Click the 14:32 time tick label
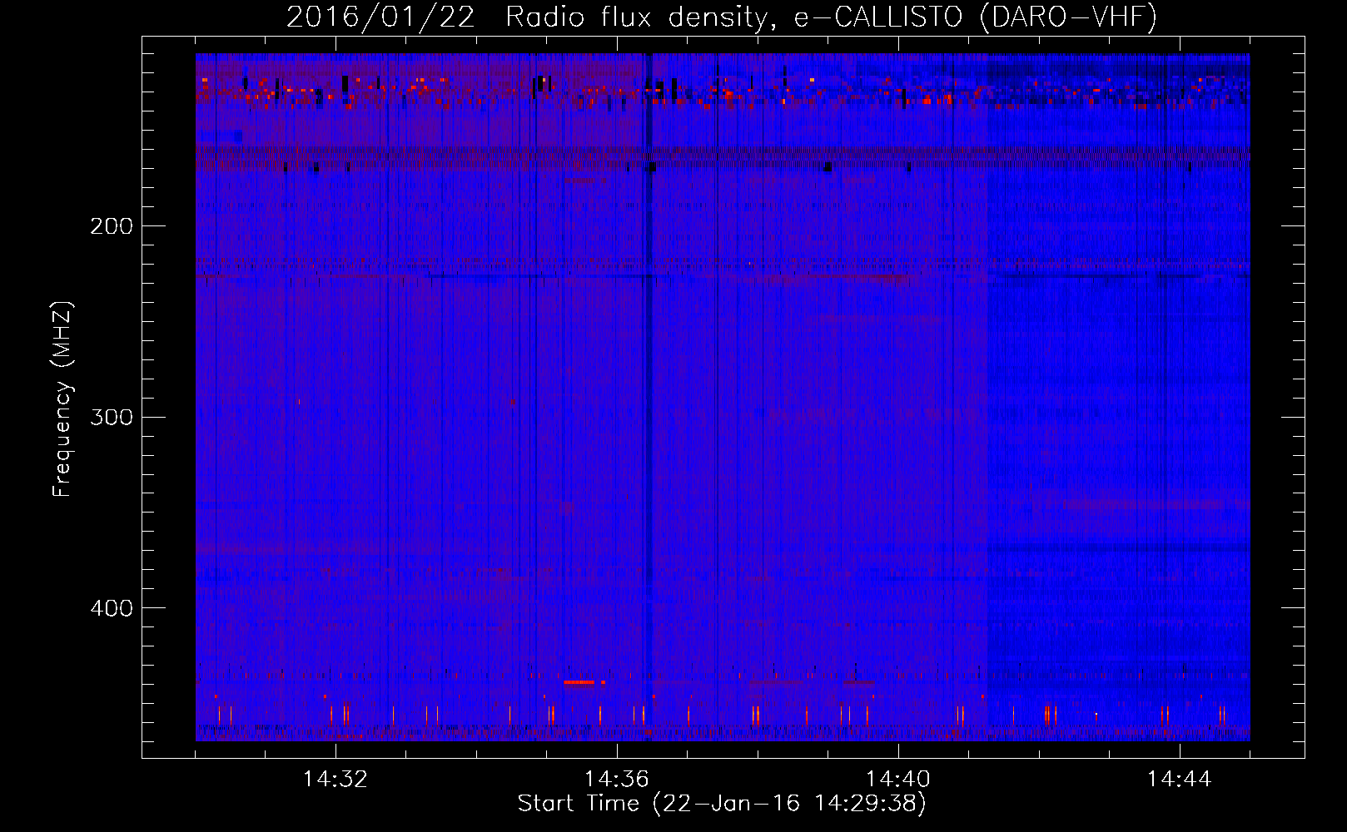Image resolution: width=1347 pixels, height=832 pixels. pos(336,780)
